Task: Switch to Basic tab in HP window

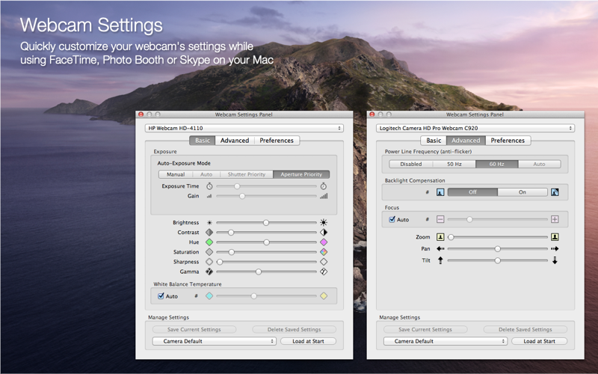Action: (203, 141)
